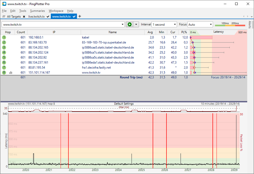The width and height of the screenshot is (254, 174).
Task: Open the Summaries menu
Action: 37,11
